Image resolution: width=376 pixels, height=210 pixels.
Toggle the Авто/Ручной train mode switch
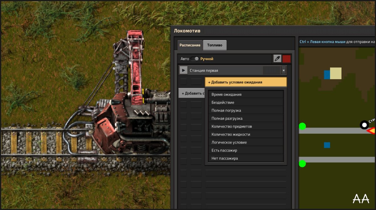pyautogui.click(x=194, y=59)
